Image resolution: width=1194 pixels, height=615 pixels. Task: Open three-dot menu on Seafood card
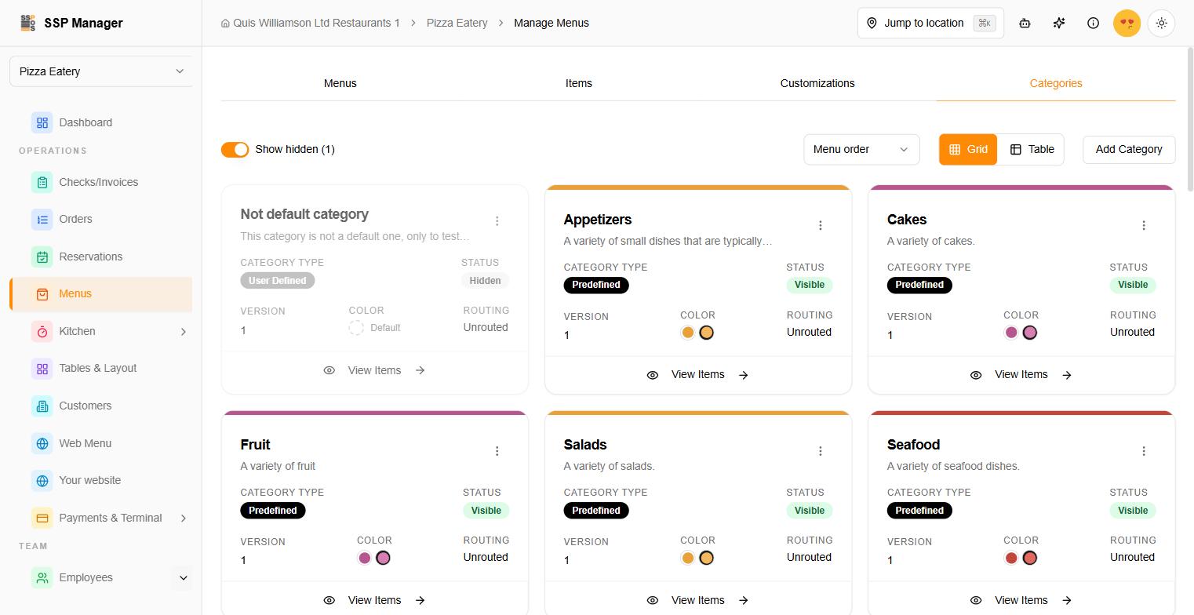click(x=1144, y=451)
